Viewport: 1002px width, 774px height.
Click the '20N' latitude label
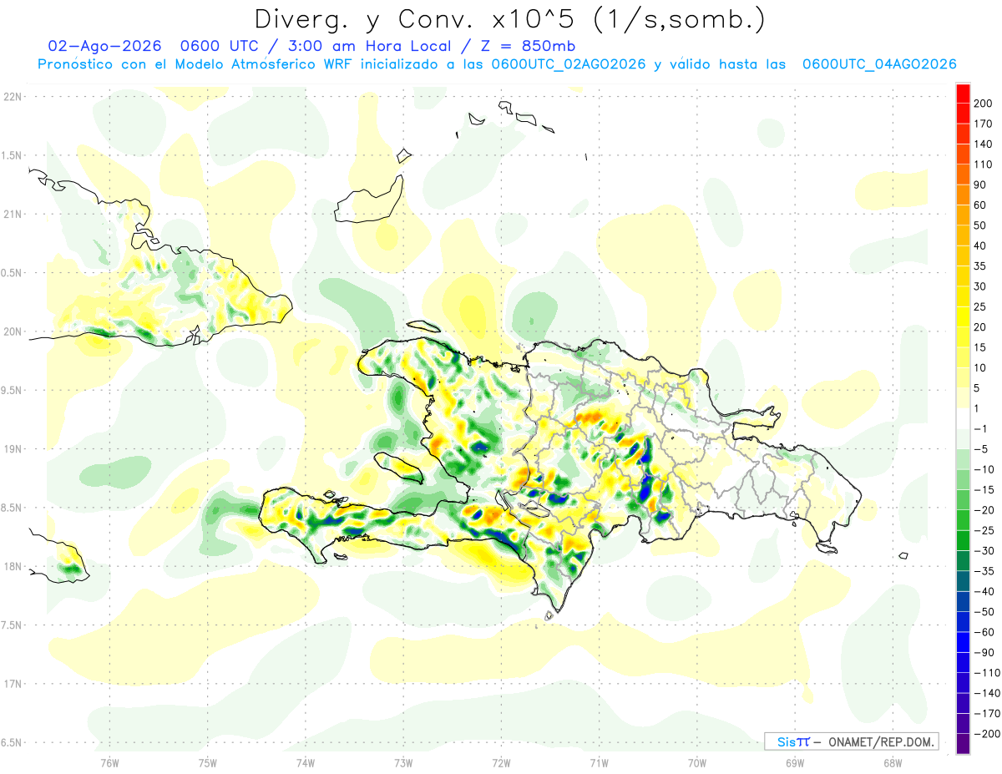[13, 332]
